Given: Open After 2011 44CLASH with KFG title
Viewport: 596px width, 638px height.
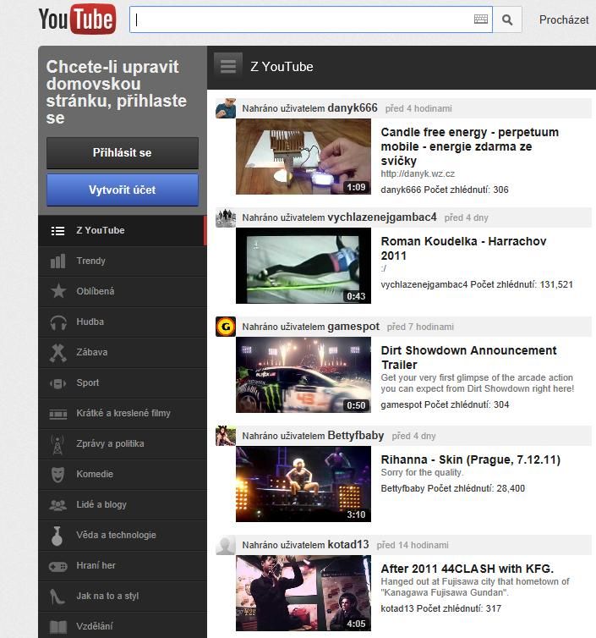Looking at the screenshot, I should (x=468, y=569).
